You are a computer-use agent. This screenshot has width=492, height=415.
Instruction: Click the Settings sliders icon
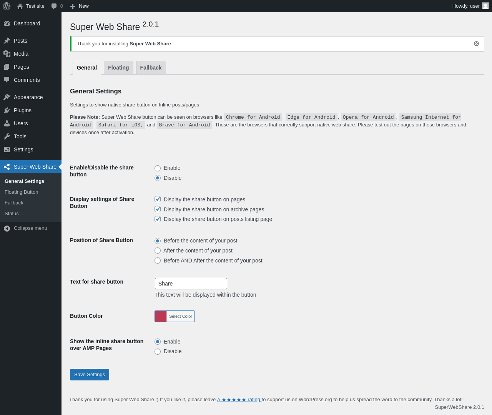tap(7, 149)
